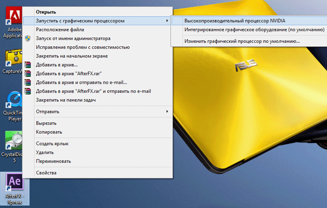
Task: Select Добавить в архив и отправить по e-mail...
Action: (x=98, y=82)
